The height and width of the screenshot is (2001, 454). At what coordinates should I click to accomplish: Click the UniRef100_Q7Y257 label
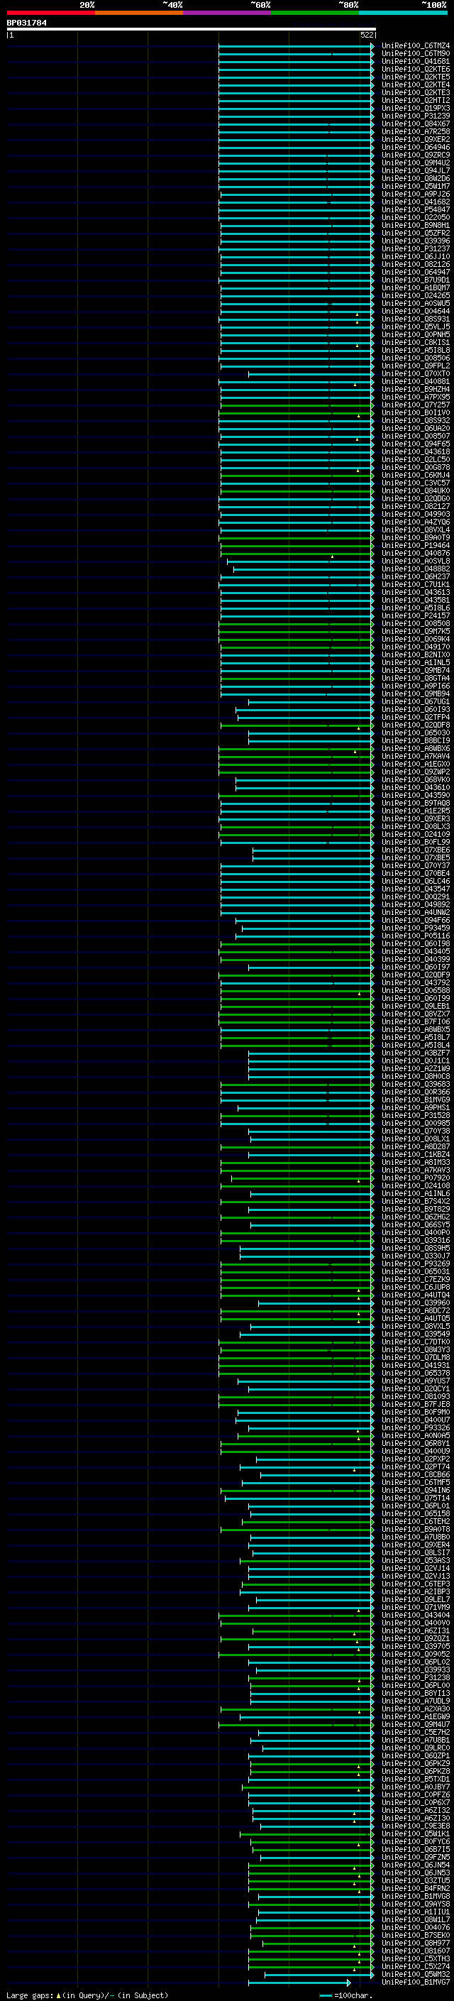[415, 405]
